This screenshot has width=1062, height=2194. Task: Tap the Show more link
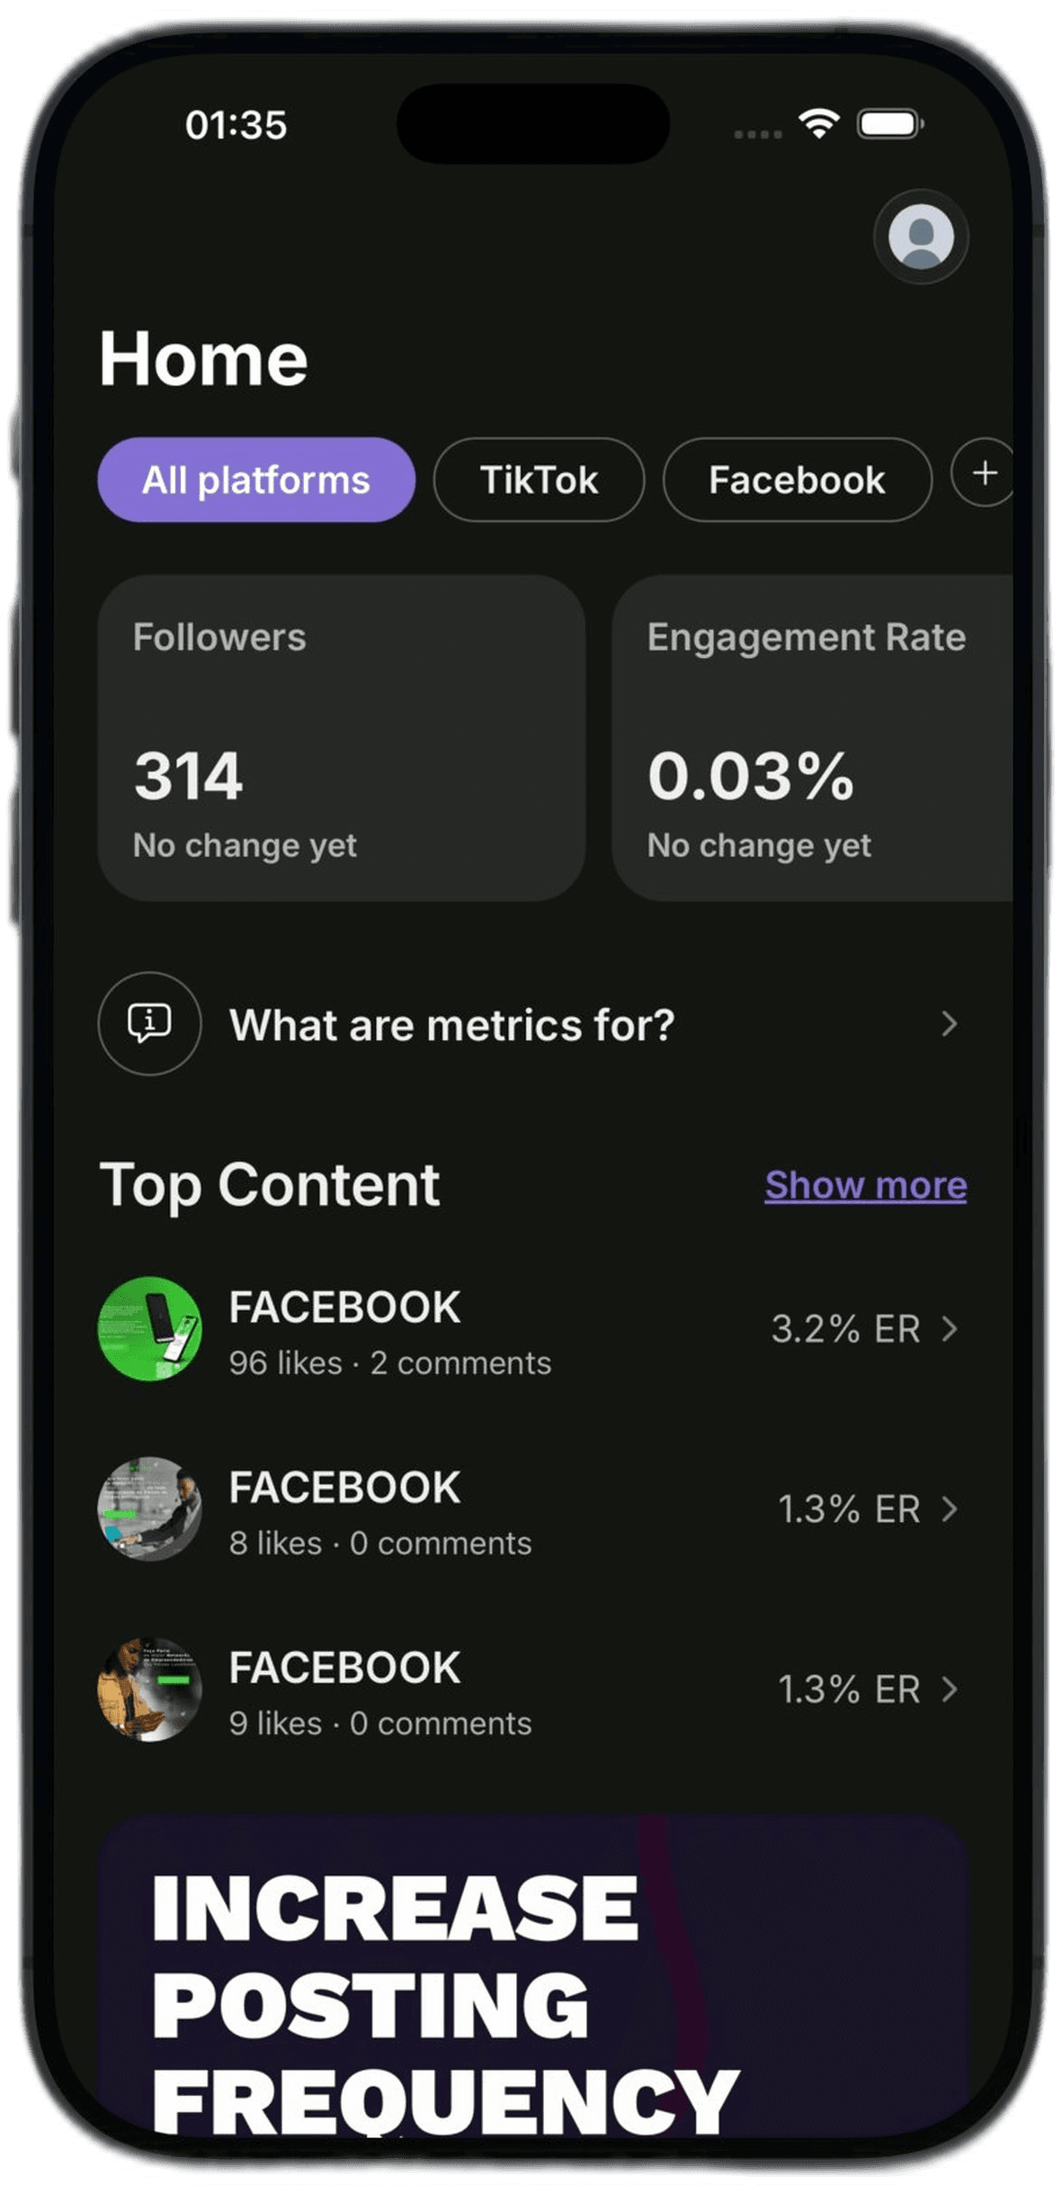(866, 1186)
